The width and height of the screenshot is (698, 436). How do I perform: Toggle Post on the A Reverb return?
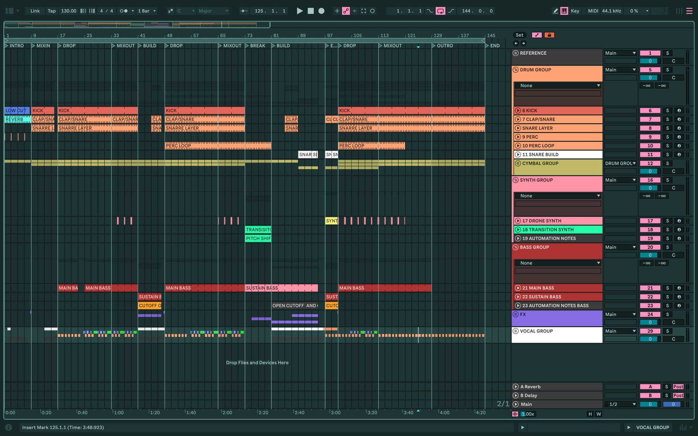pos(678,386)
